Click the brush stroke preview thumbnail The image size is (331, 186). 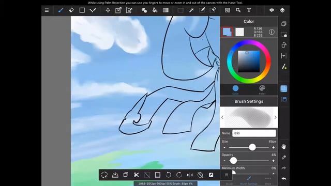pyautogui.click(x=249, y=117)
